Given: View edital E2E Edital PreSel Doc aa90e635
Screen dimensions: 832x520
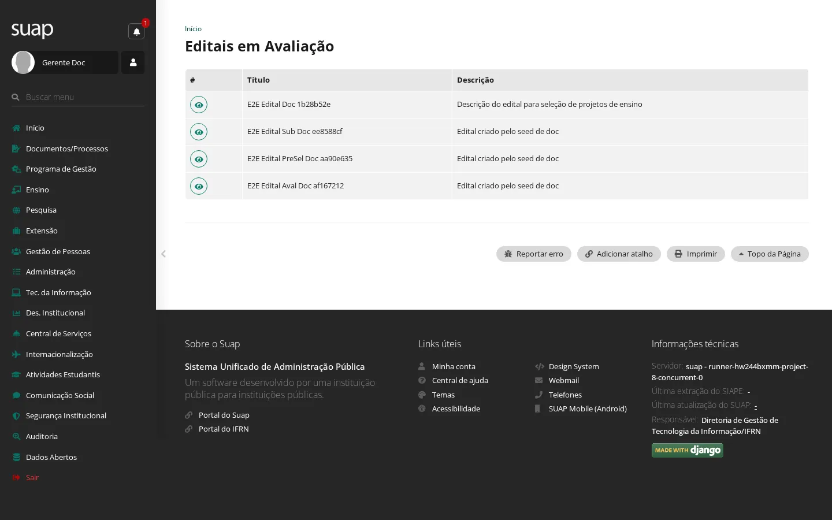Looking at the screenshot, I should point(199,159).
